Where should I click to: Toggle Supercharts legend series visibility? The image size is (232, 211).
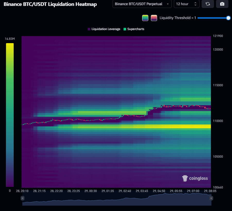(x=134, y=29)
